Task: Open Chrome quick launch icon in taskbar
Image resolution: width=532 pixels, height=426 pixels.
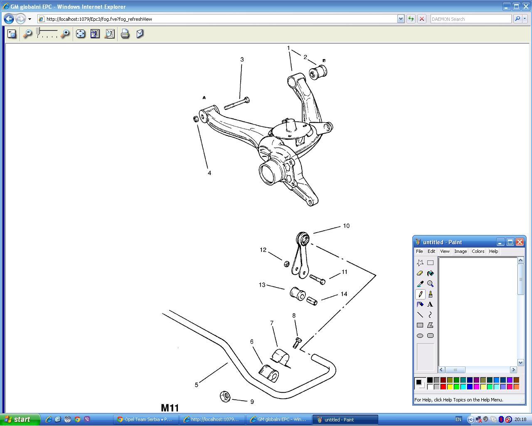Action: [77, 419]
